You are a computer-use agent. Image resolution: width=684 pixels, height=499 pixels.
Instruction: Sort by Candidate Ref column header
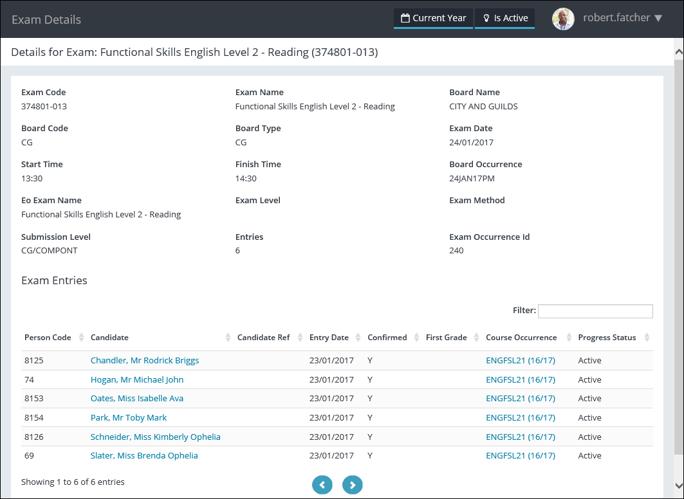(263, 338)
